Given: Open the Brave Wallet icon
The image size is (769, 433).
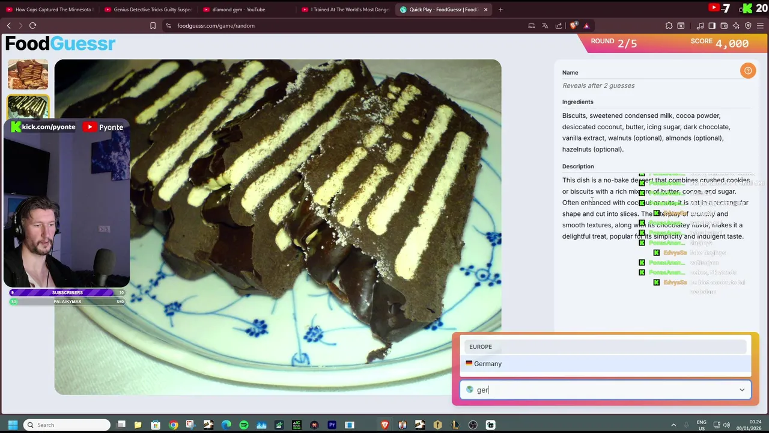Looking at the screenshot, I should 724,26.
